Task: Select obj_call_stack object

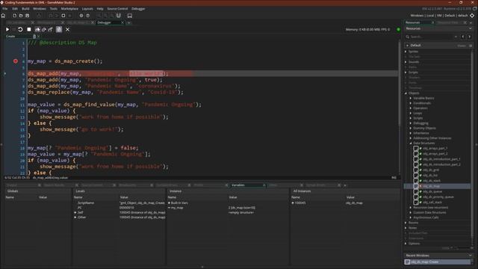Action: click(x=432, y=202)
